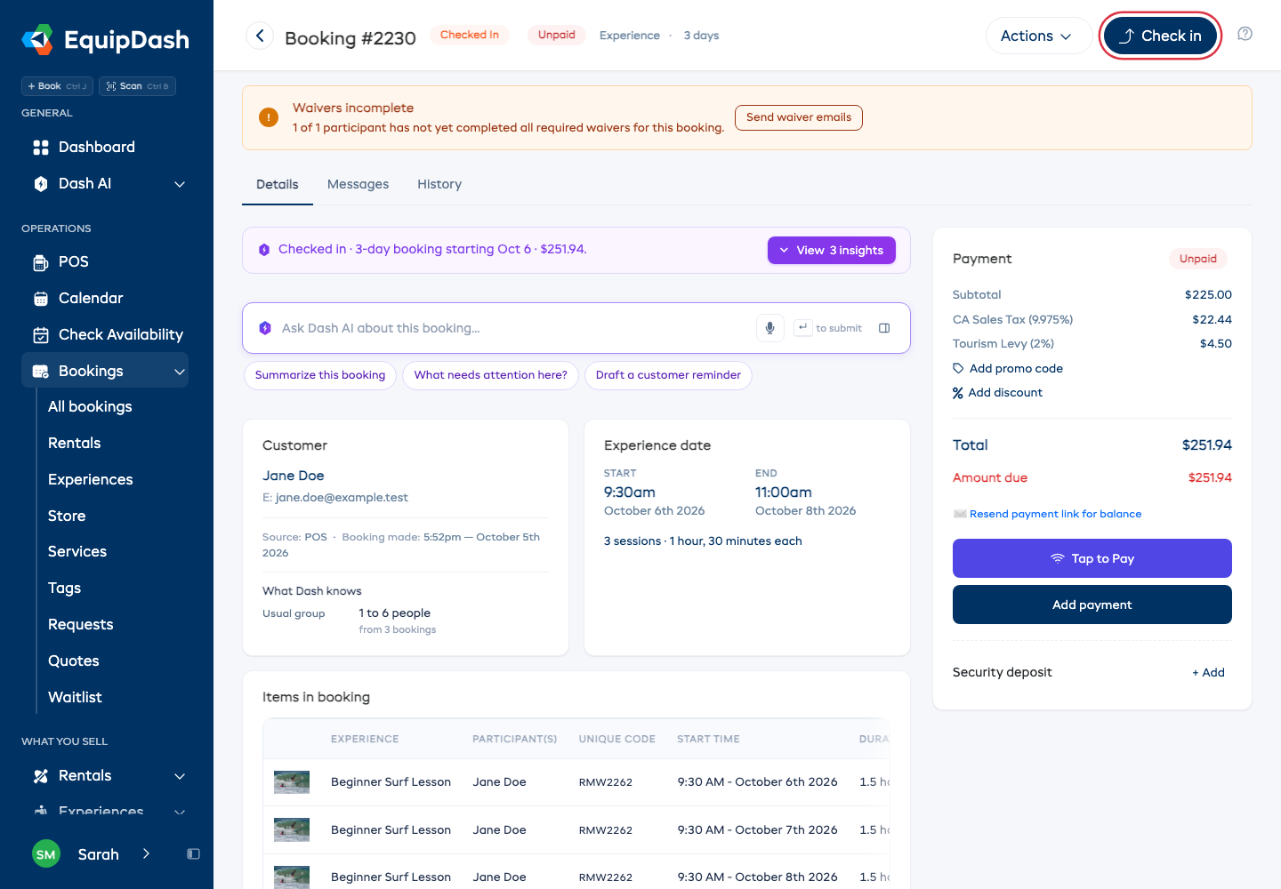This screenshot has height=889, width=1281.
Task: Click the EquipDash logo
Action: 106,39
